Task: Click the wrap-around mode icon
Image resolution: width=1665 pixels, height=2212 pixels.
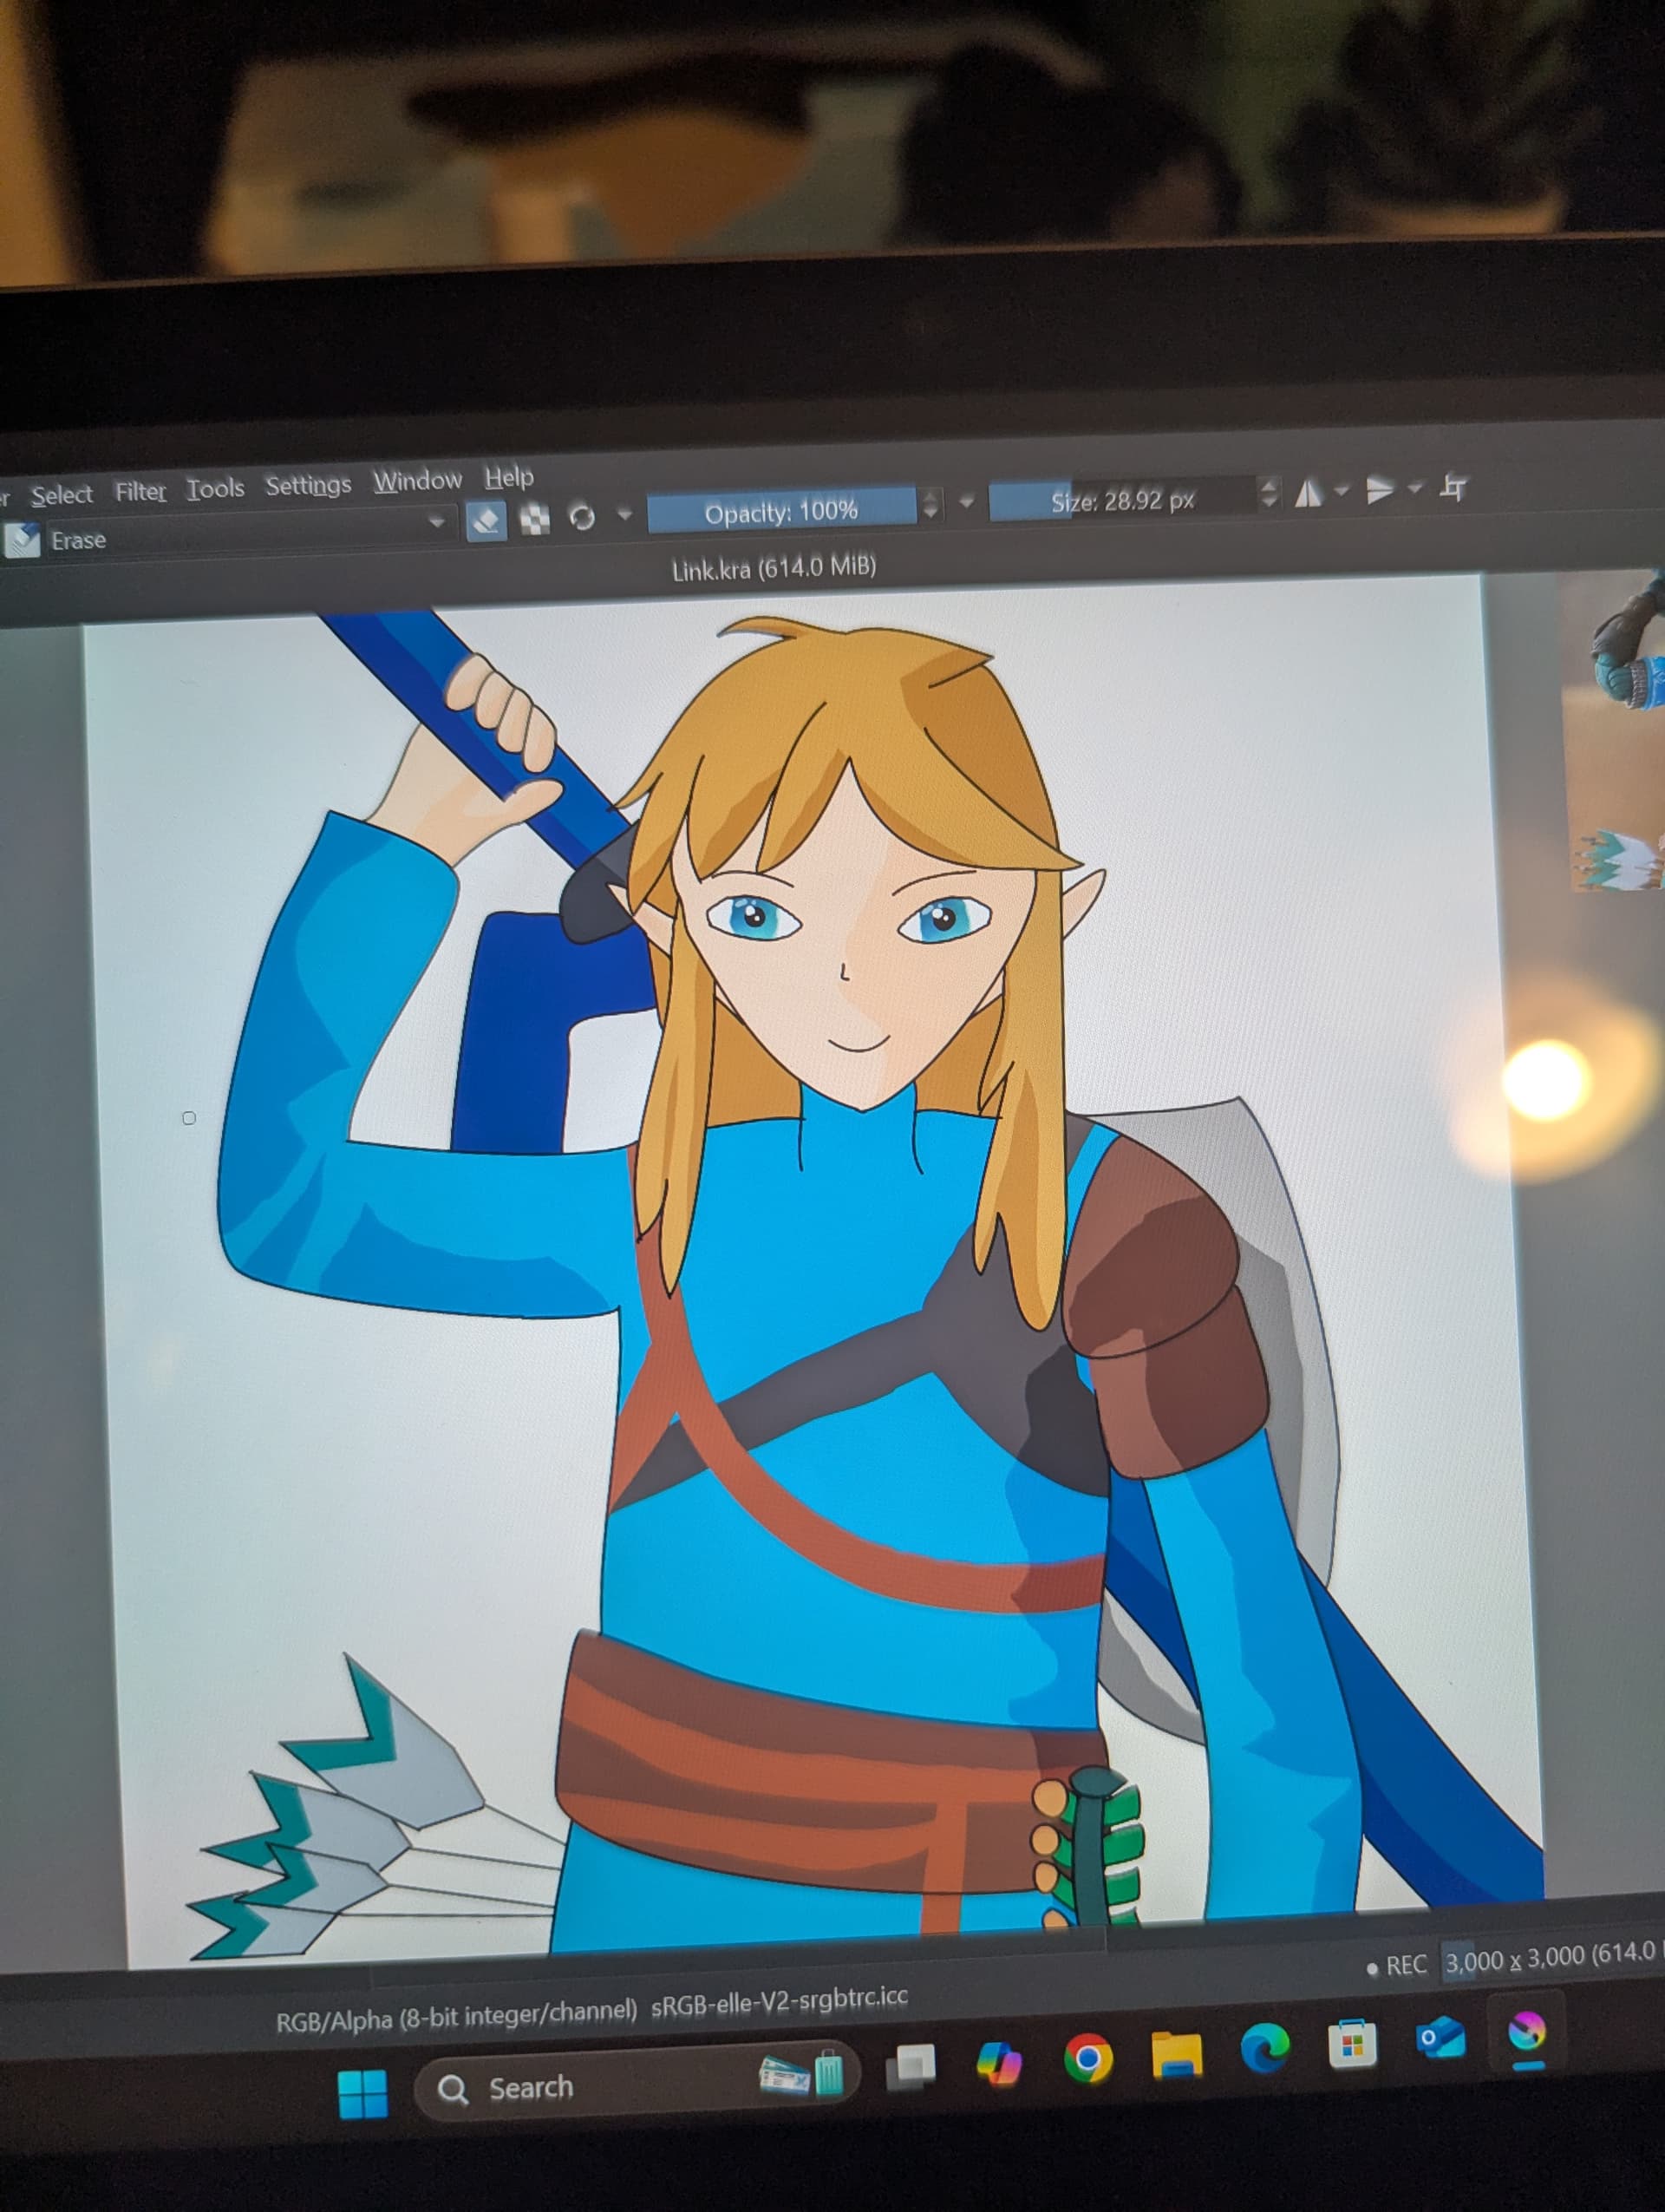Action: 1454,487
